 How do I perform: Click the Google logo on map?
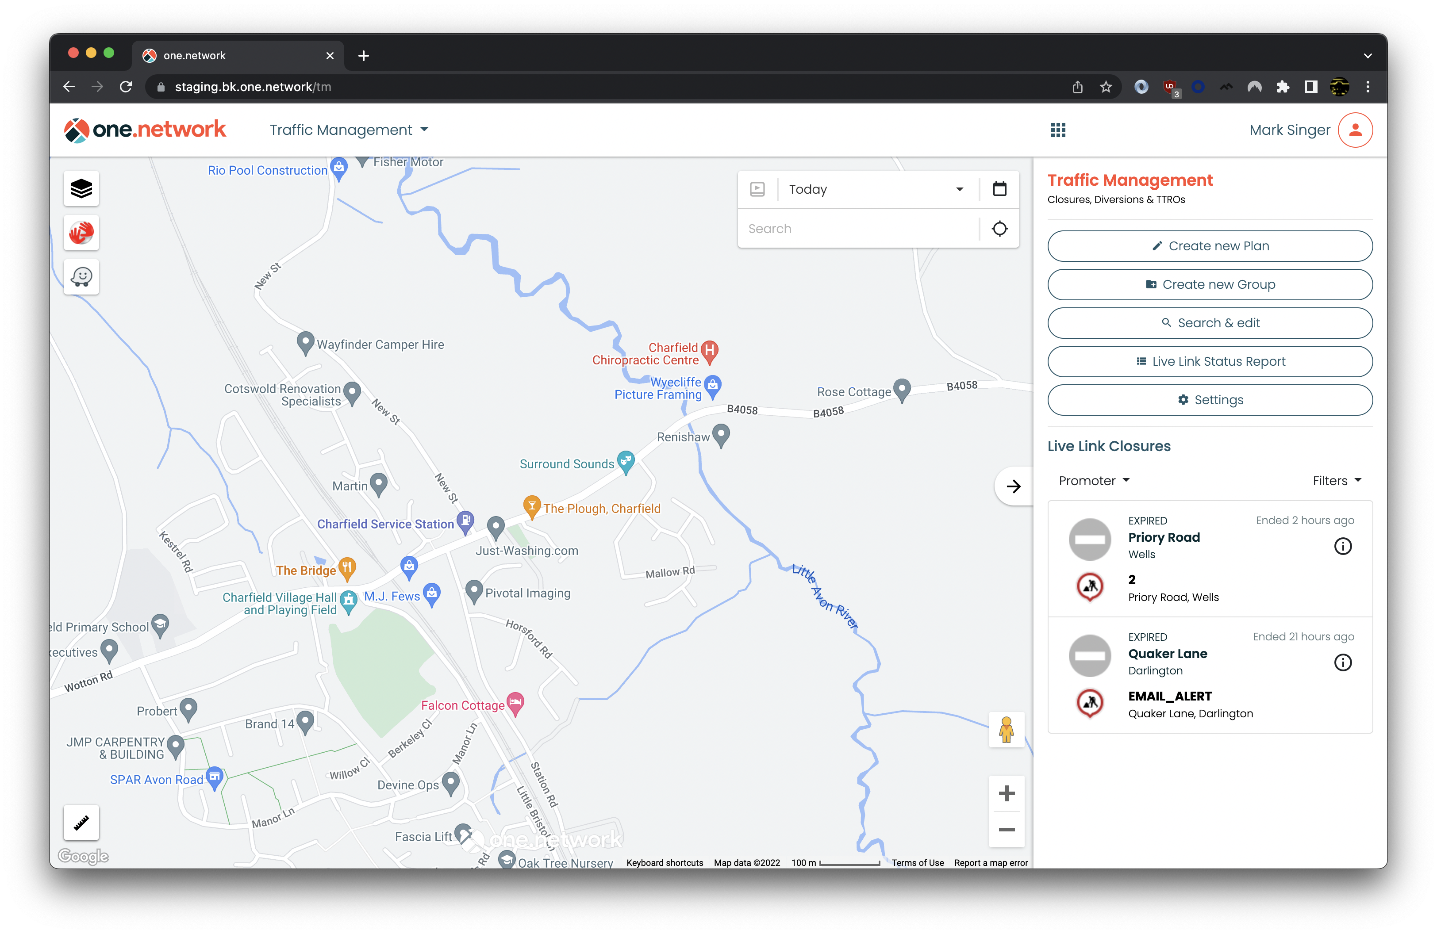pos(83,856)
